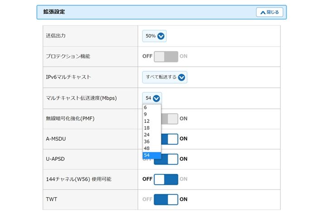Viewport: 324px width, 216px height.
Task: Click the 閉じる collapse button
Action: point(270,12)
